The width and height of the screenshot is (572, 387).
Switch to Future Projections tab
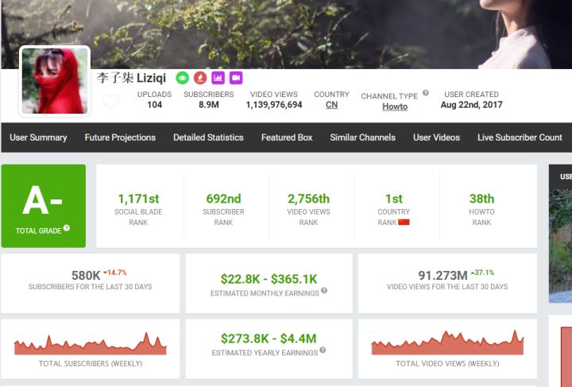pos(120,137)
